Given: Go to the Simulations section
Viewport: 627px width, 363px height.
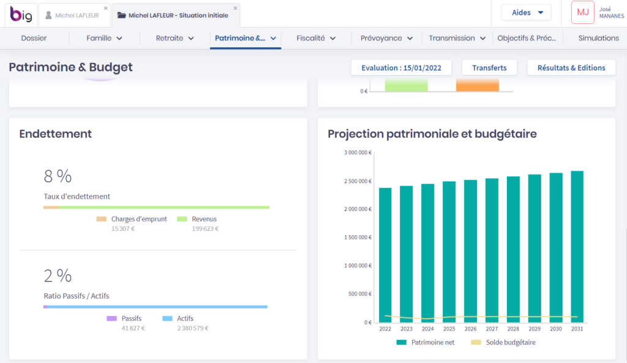Looking at the screenshot, I should (598, 38).
